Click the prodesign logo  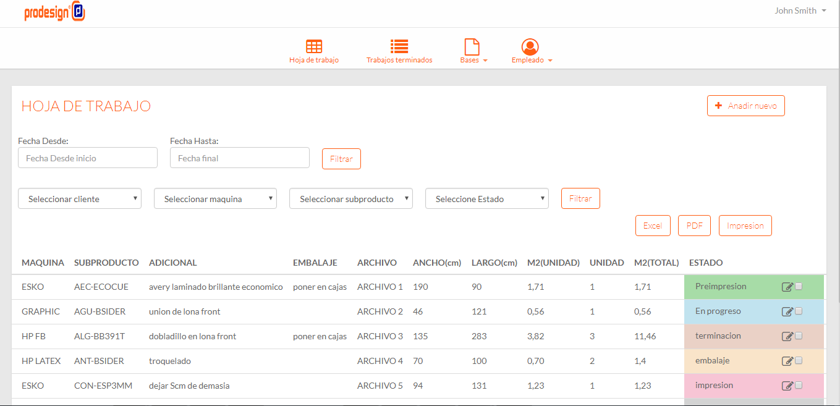[x=54, y=12]
